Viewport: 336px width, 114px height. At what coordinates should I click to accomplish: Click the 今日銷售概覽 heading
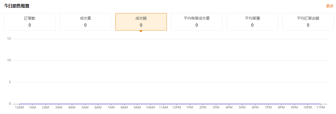tap(17, 6)
